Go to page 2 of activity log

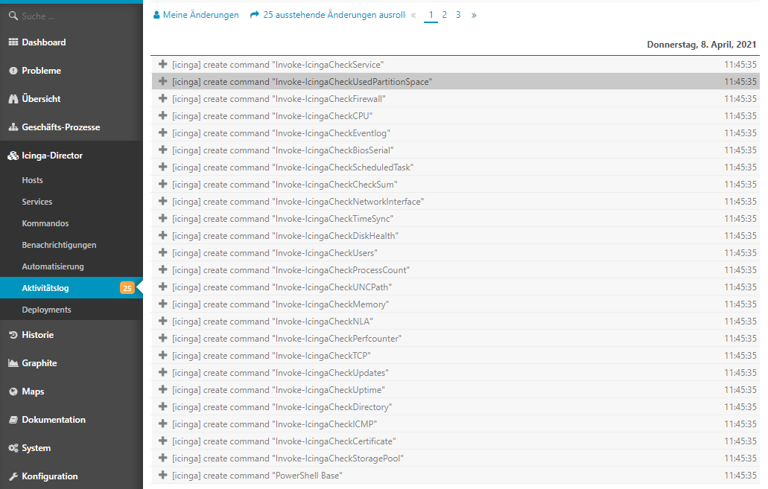[445, 15]
